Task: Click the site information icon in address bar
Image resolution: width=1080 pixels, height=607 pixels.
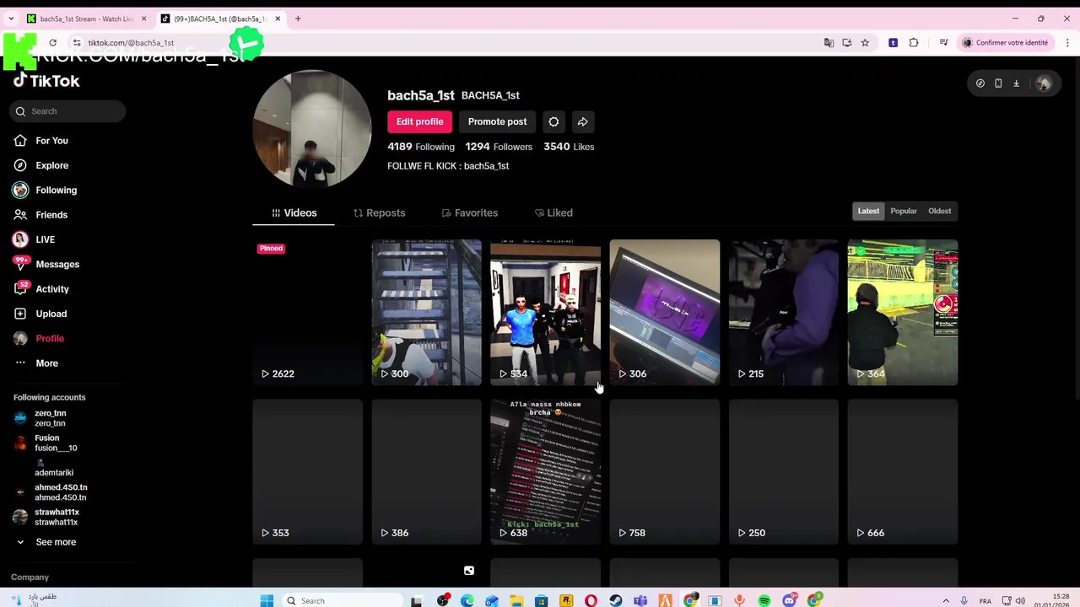Action: [77, 42]
